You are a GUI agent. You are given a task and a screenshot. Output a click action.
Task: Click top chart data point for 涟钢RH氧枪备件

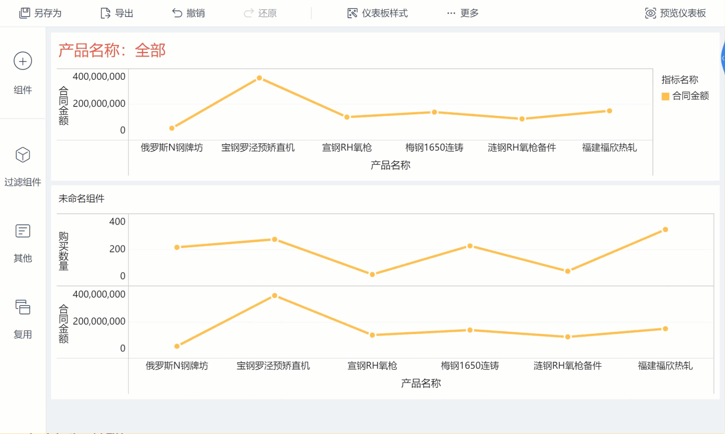(522, 119)
